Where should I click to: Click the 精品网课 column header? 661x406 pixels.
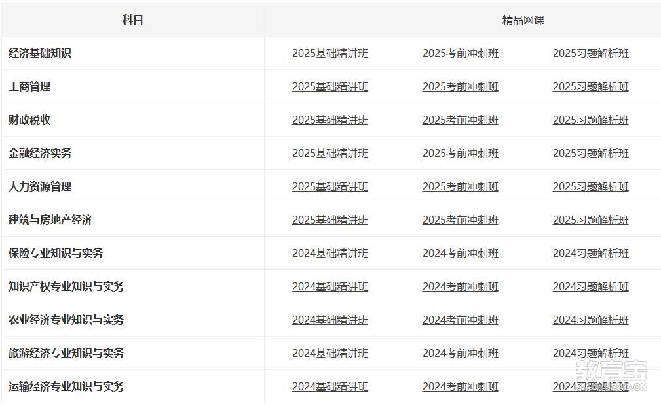click(x=523, y=20)
